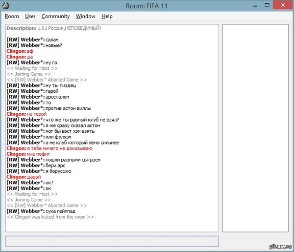Click the application icon in title bar

5,5
